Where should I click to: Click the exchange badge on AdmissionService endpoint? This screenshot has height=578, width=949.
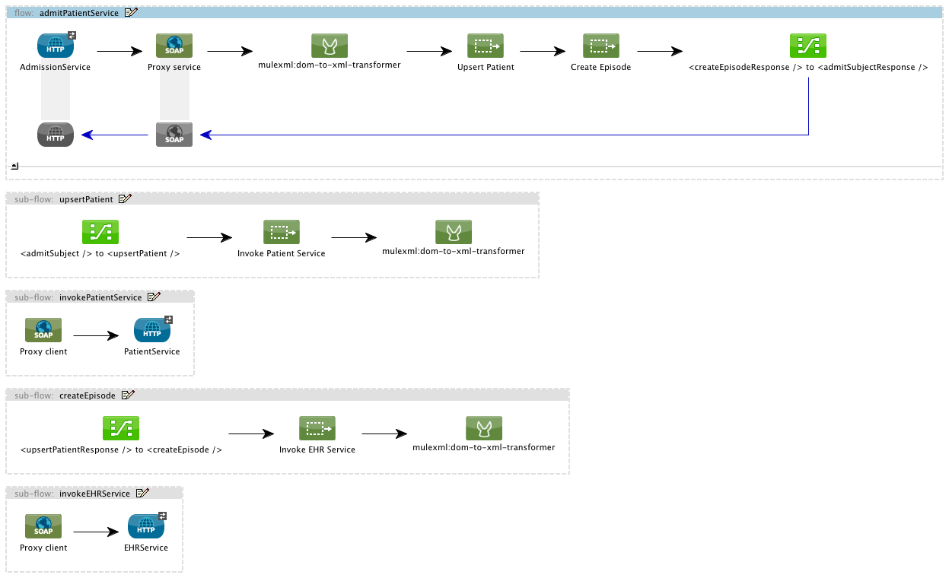(x=71, y=34)
